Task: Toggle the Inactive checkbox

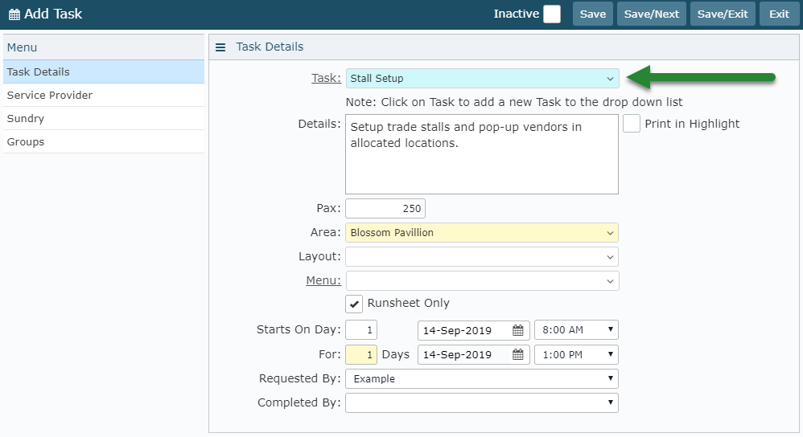Action: [x=551, y=14]
